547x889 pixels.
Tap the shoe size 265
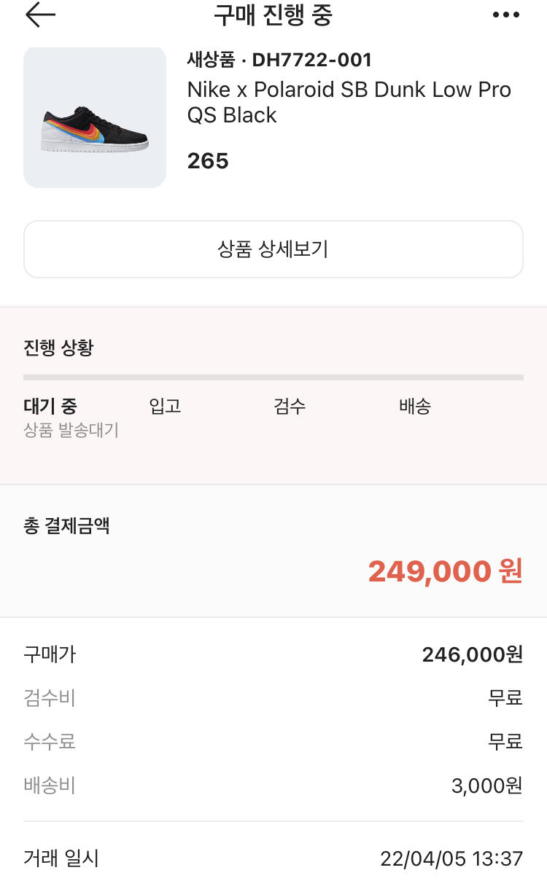tap(208, 160)
